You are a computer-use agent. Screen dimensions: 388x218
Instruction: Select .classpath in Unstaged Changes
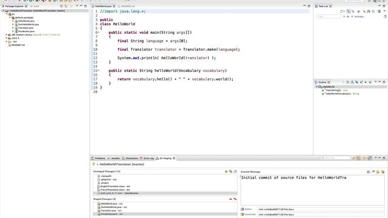coord(104,176)
